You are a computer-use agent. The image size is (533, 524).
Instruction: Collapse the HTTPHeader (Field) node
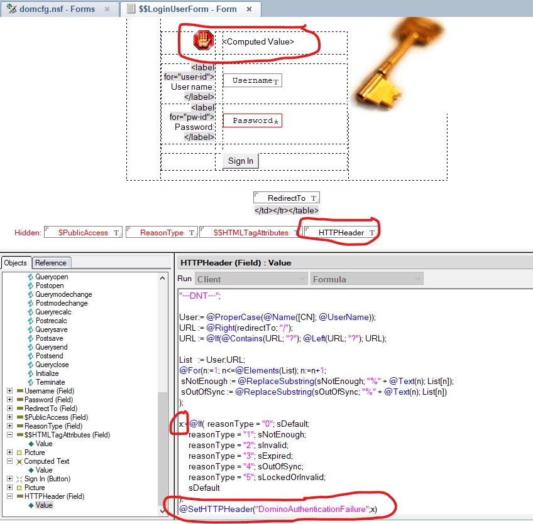pyautogui.click(x=10, y=496)
